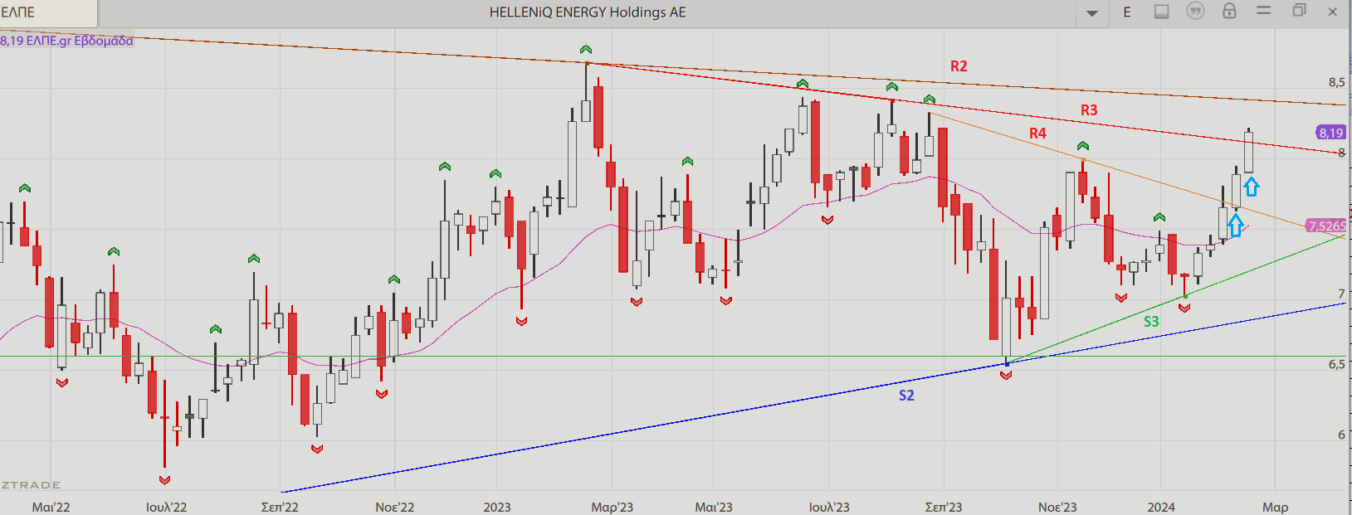Close the chart window with the X
The image size is (1352, 515).
click(1333, 12)
